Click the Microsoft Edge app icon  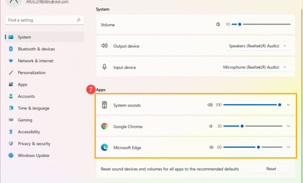104,147
